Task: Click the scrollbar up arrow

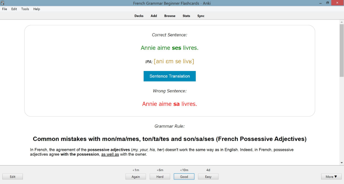Action: click(x=342, y=22)
